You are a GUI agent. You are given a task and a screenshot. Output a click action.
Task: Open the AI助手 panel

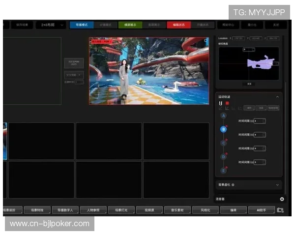pos(261,210)
